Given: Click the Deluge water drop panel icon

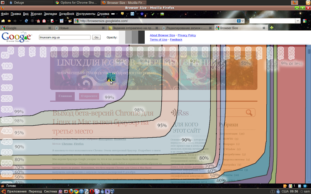Looking at the screenshot, I should (102, 191).
